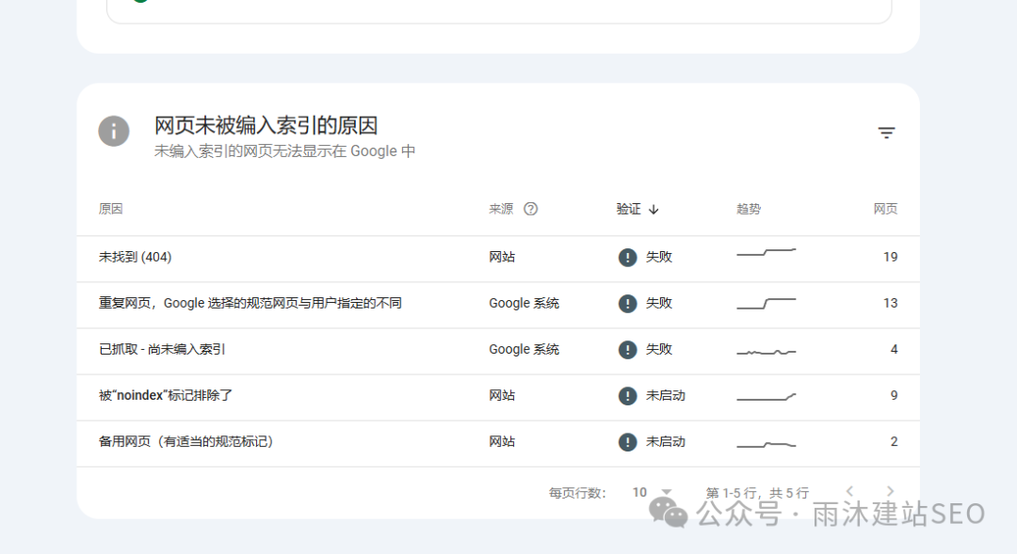The height and width of the screenshot is (554, 1017).
Task: Click the not-started icon in 备用网页 row
Action: pos(628,441)
